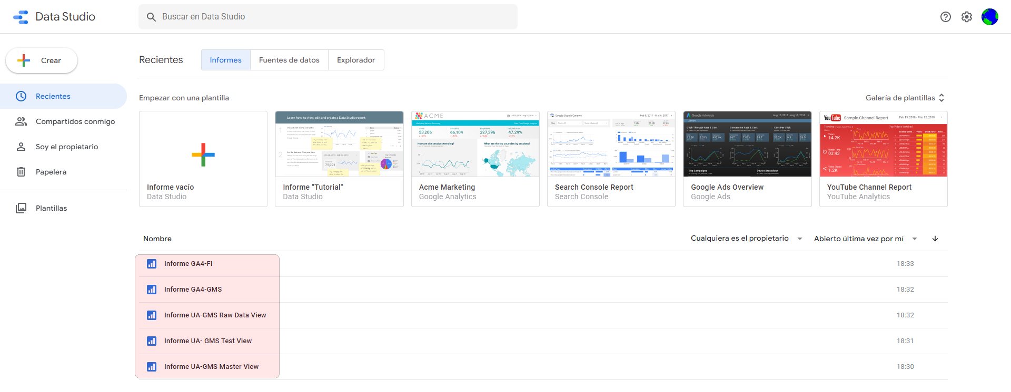The width and height of the screenshot is (1011, 392).
Task: Click the clock icon beside Recientes
Action: pos(21,96)
